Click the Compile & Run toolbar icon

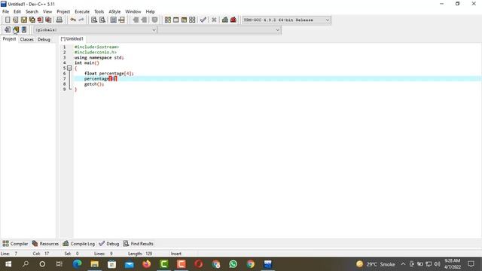tap(184, 20)
